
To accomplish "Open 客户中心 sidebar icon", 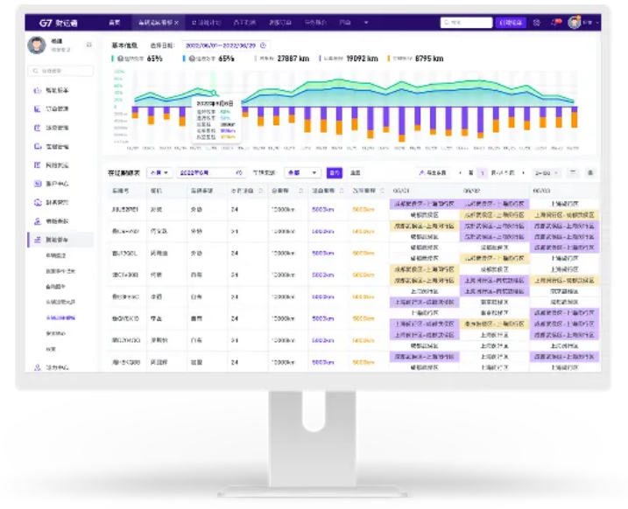I will pos(38,184).
